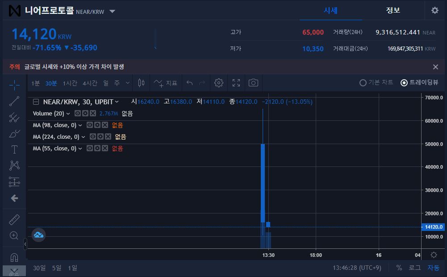Switch to the 정보 tab
The image size is (447, 277).
coord(393,11)
